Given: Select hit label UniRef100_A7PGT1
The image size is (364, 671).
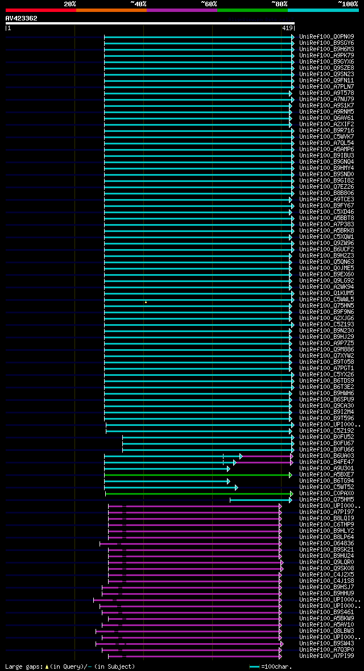Looking at the screenshot, I should tap(326, 368).
